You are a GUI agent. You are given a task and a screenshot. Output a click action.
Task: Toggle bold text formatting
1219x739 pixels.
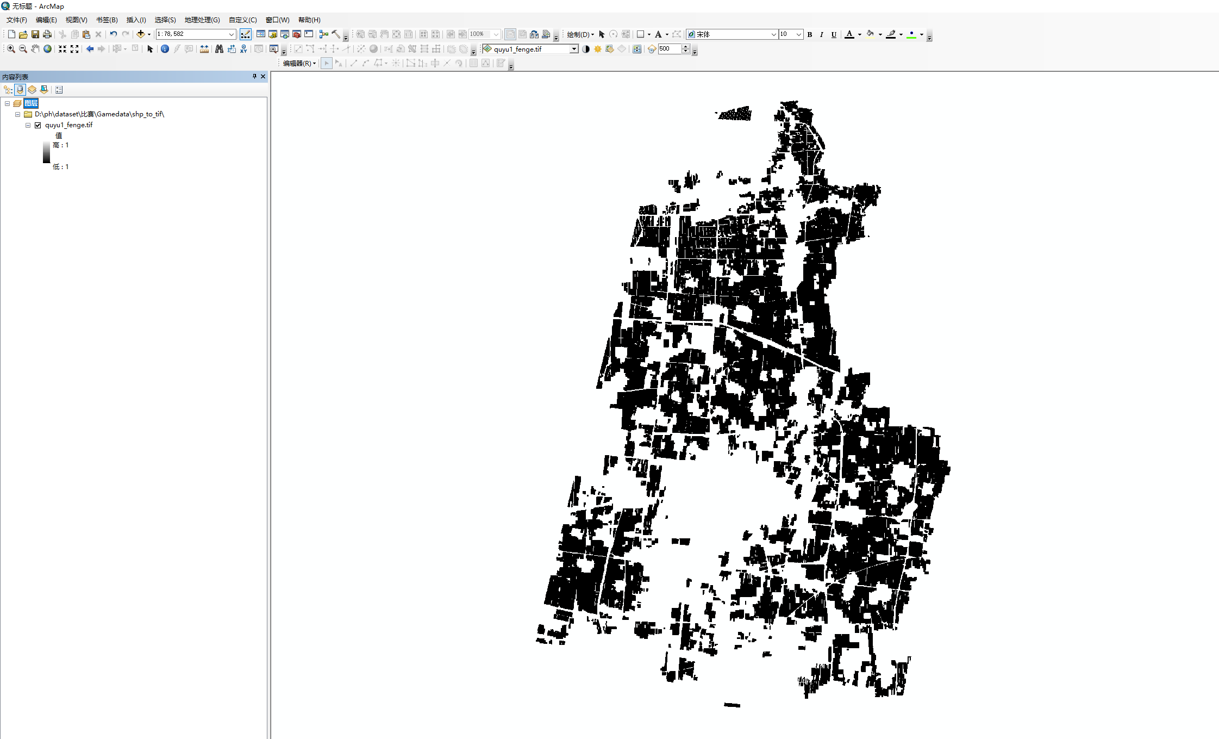(809, 34)
